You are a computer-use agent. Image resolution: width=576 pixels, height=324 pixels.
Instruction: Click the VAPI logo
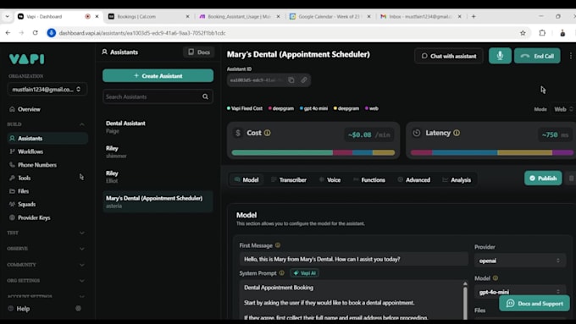click(x=26, y=59)
